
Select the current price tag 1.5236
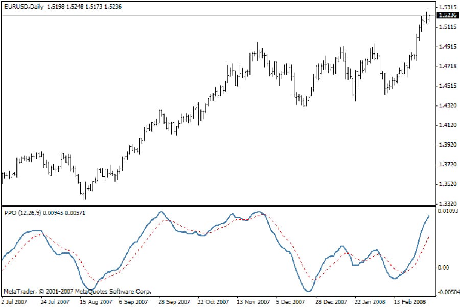pyautogui.click(x=445, y=15)
